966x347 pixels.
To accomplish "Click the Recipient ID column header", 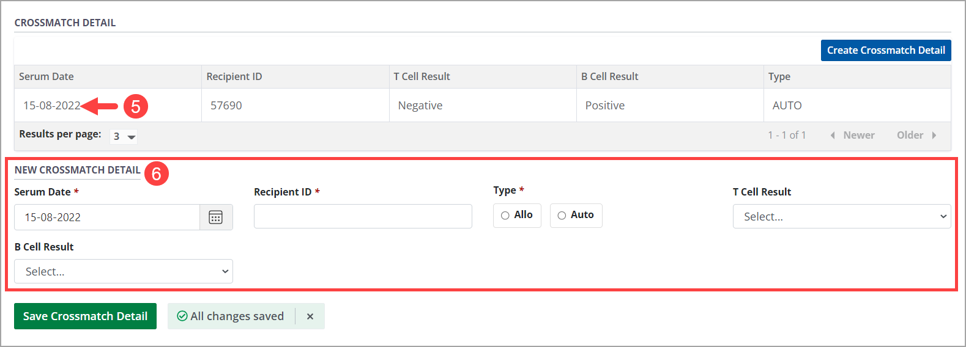I will click(234, 77).
